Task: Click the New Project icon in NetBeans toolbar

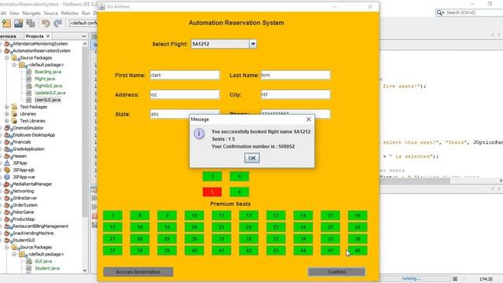Action: [6, 23]
